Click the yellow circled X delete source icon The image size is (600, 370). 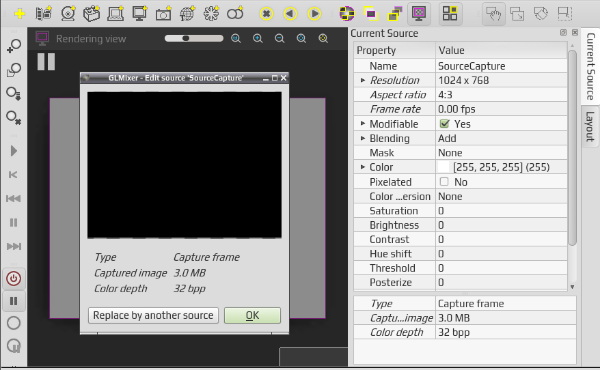pyautogui.click(x=267, y=14)
